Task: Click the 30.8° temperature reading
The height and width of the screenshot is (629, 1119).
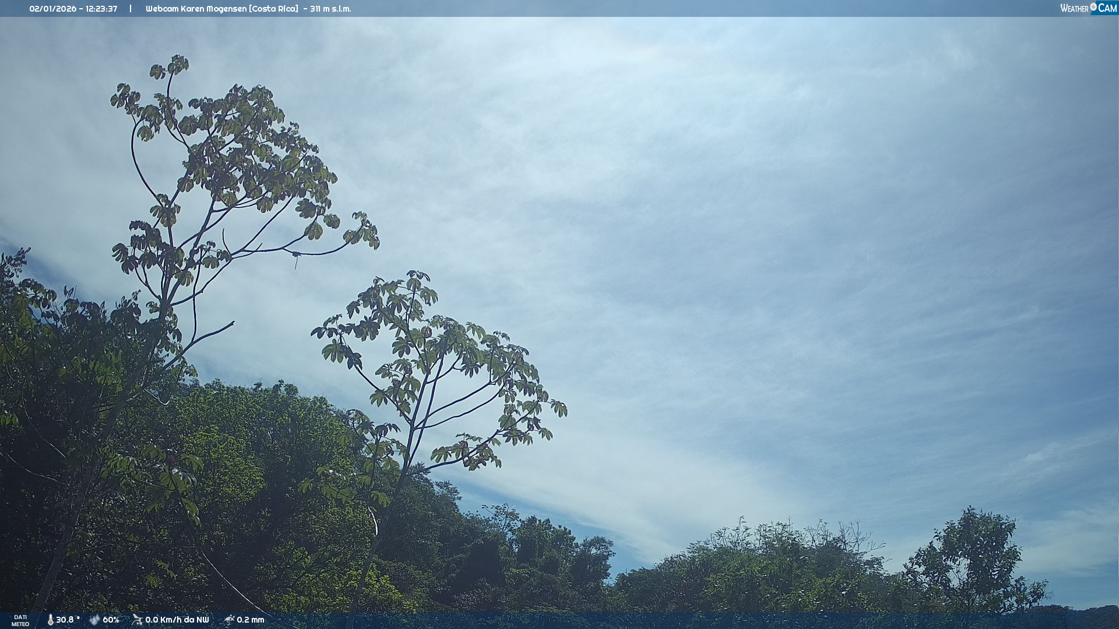Action: pos(68,620)
